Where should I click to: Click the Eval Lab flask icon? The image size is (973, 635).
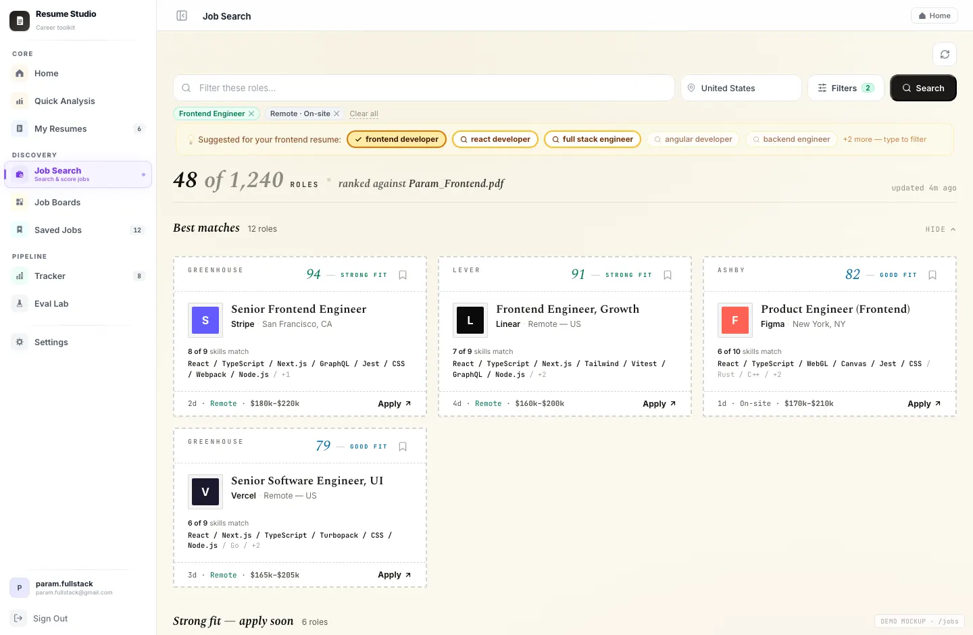tap(20, 303)
